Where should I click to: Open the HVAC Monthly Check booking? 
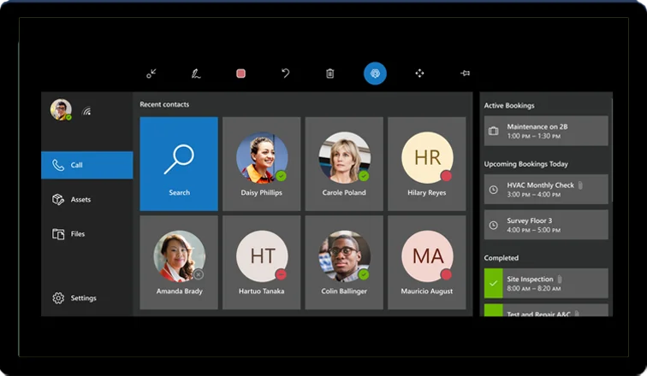tap(546, 190)
